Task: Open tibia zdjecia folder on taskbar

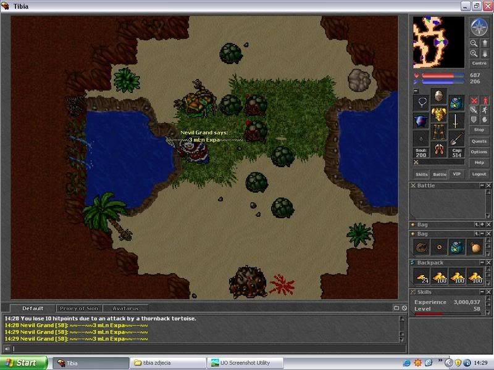Action: tap(168, 363)
